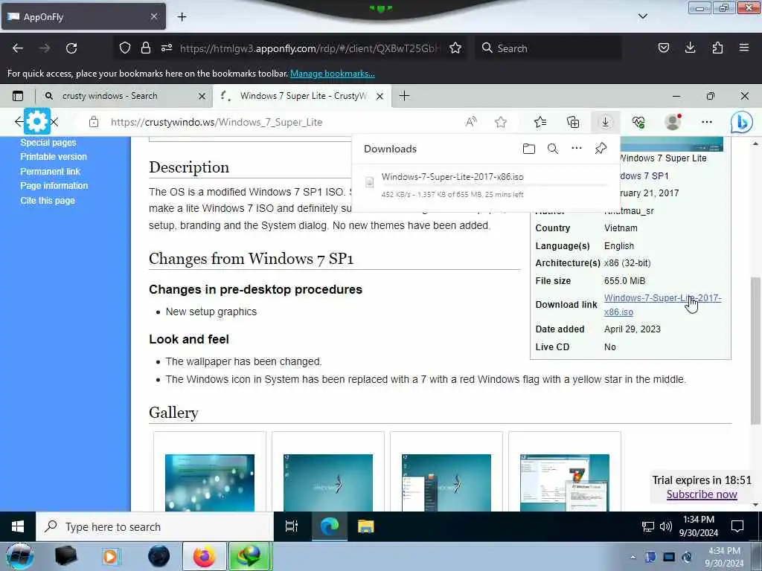Open Downloads panel more options ellipsis
762x571 pixels.
tap(577, 148)
